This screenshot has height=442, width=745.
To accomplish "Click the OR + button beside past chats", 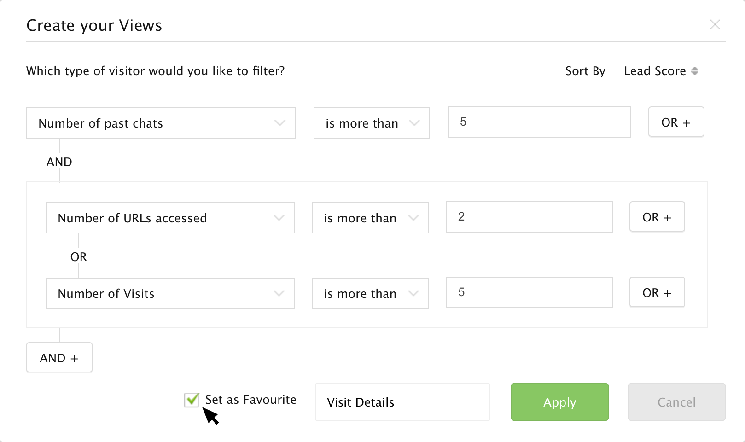I will (x=676, y=122).
